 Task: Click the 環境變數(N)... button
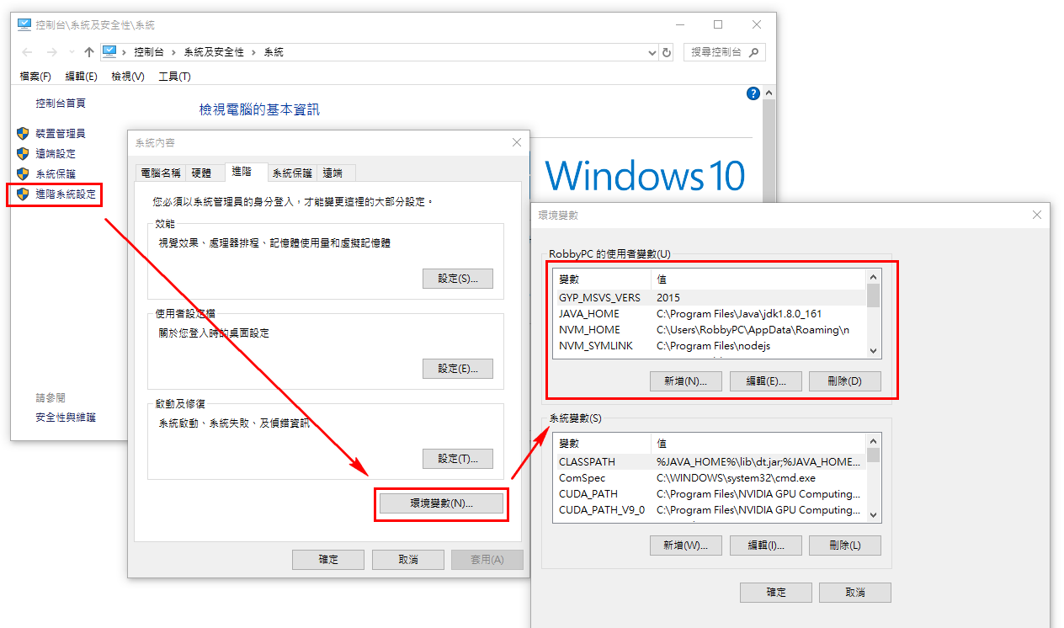click(442, 503)
